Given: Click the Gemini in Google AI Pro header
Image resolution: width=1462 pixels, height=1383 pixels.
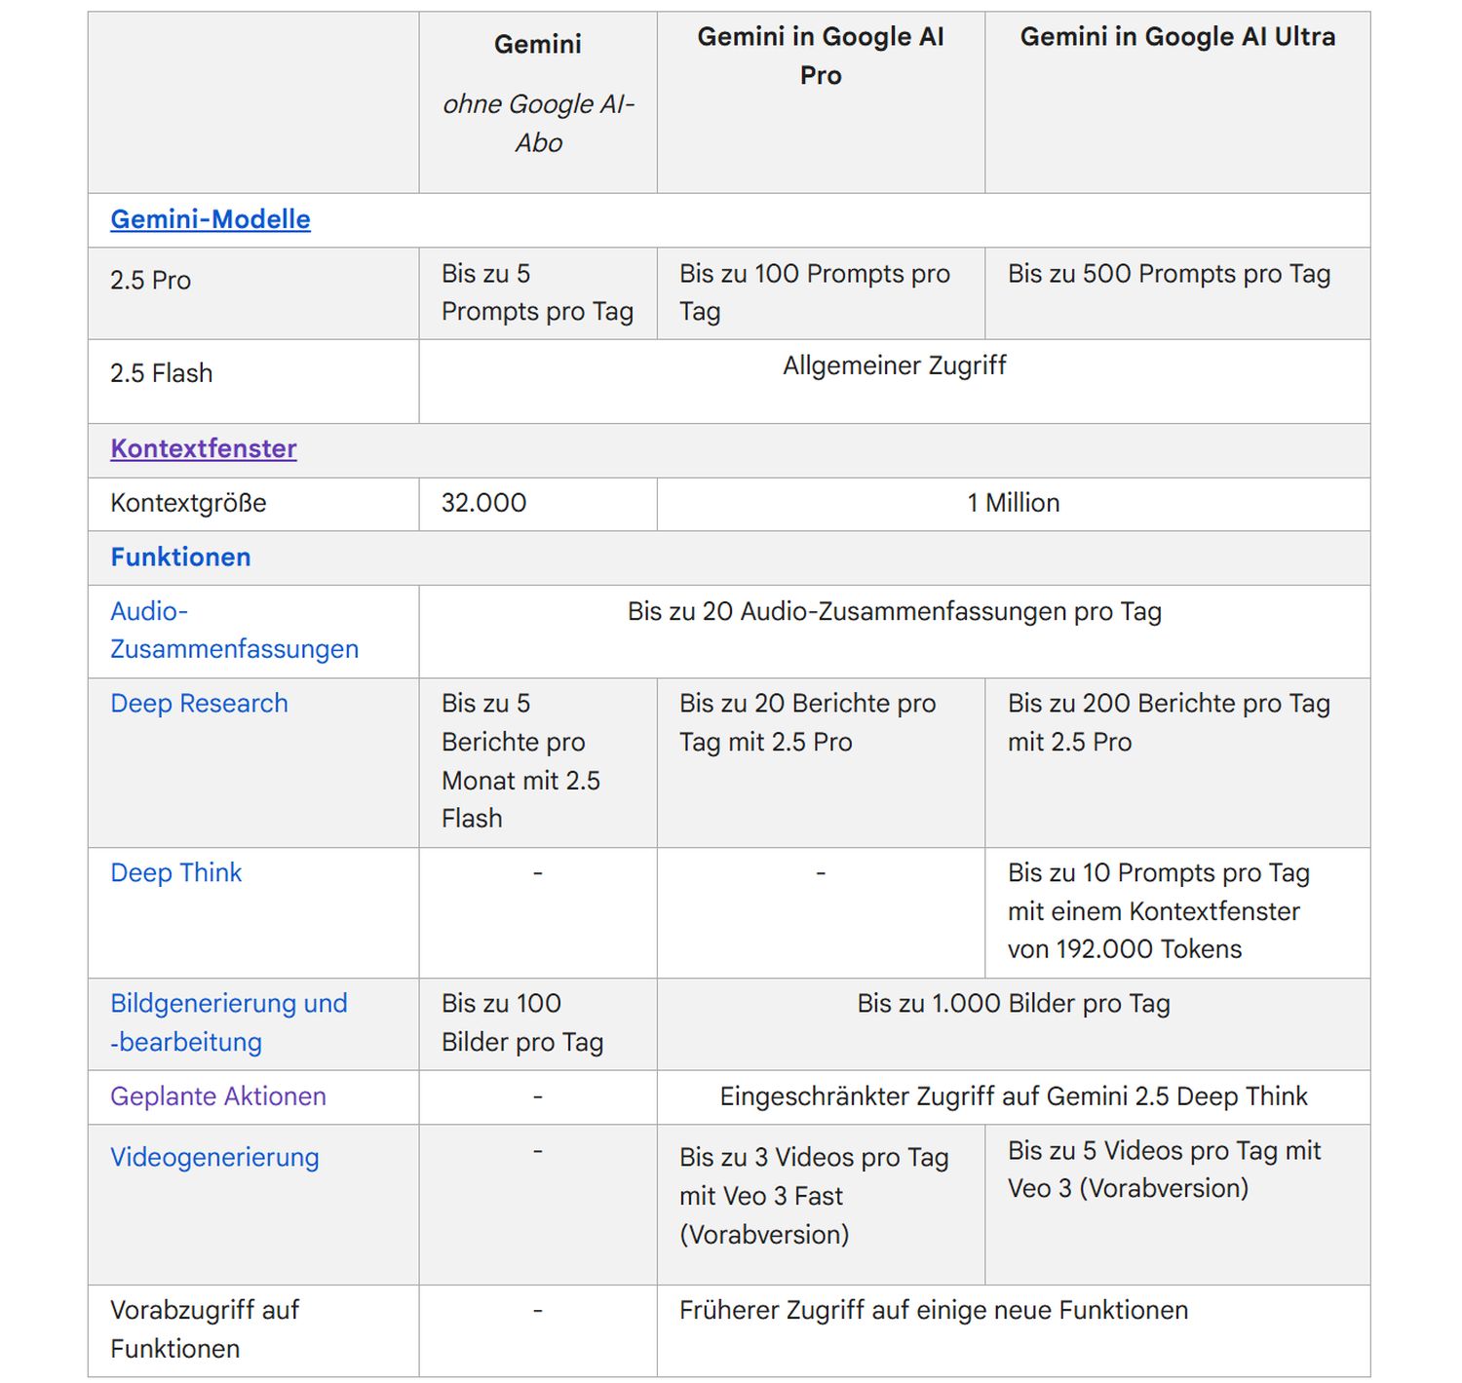Looking at the screenshot, I should pos(820,56).
